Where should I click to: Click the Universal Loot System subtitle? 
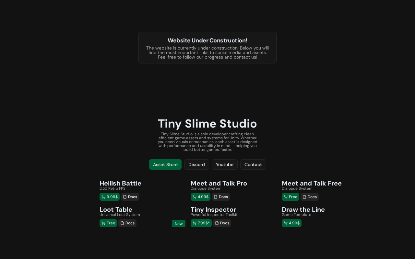(120, 215)
